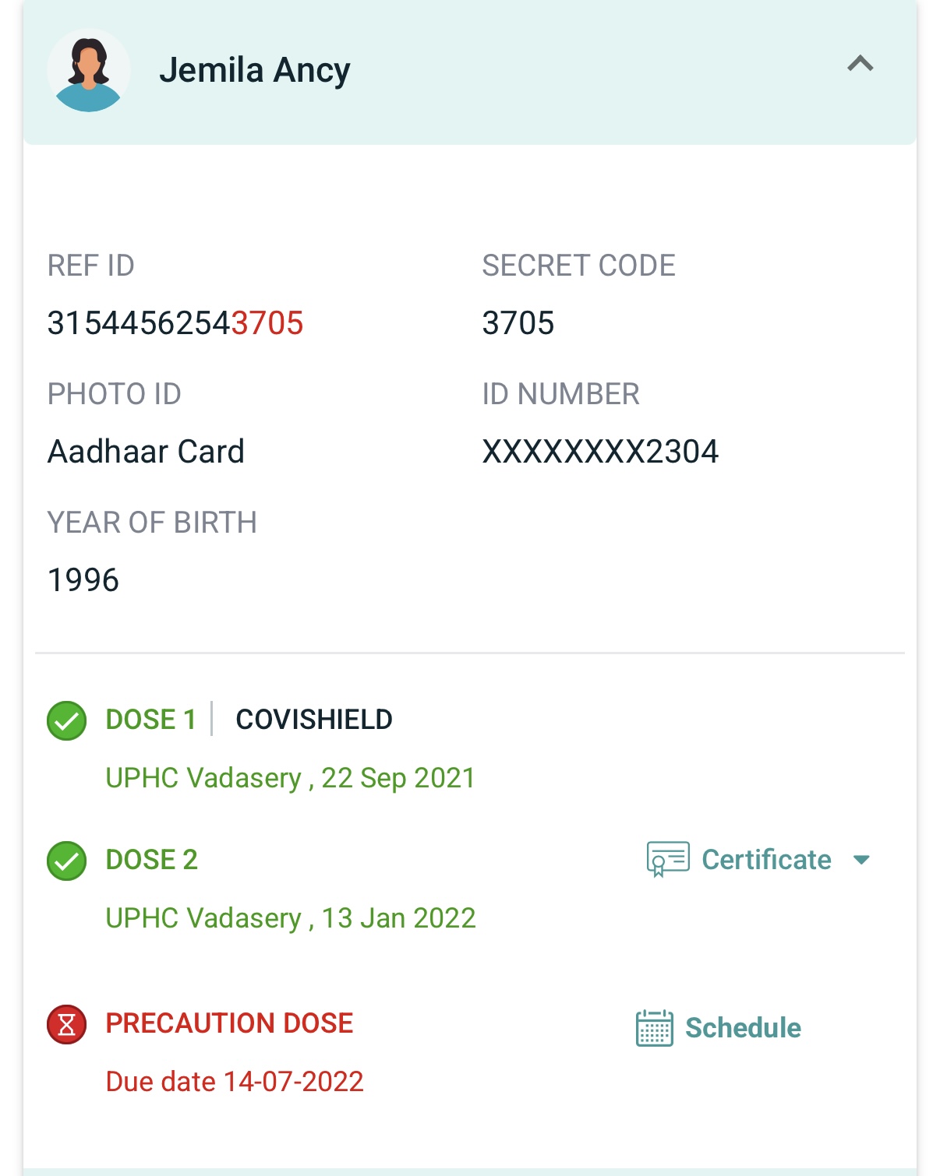The width and height of the screenshot is (940, 1176).
Task: Click the Jemila Ancy profile avatar
Action: pyautogui.click(x=89, y=71)
